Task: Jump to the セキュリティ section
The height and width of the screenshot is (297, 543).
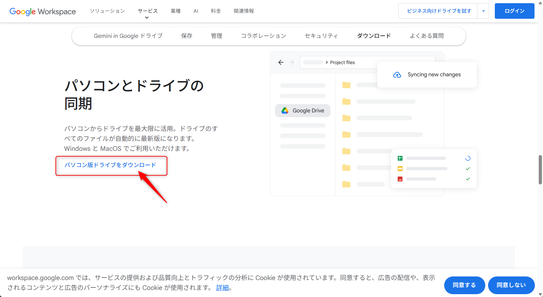Action: coord(321,36)
